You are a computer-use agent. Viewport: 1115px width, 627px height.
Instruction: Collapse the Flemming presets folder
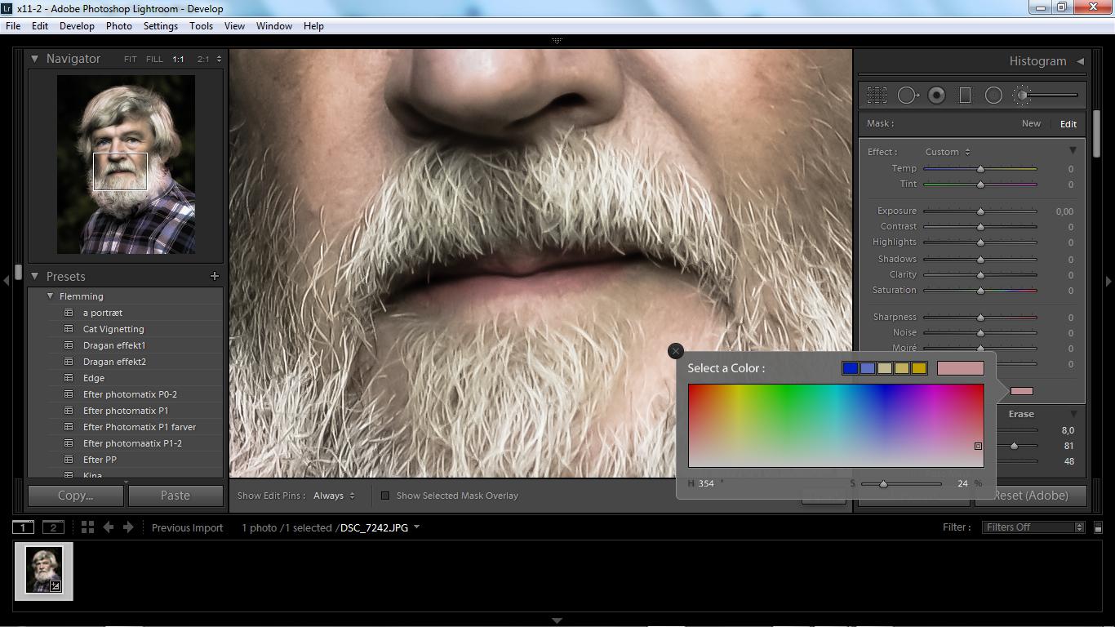click(x=50, y=296)
